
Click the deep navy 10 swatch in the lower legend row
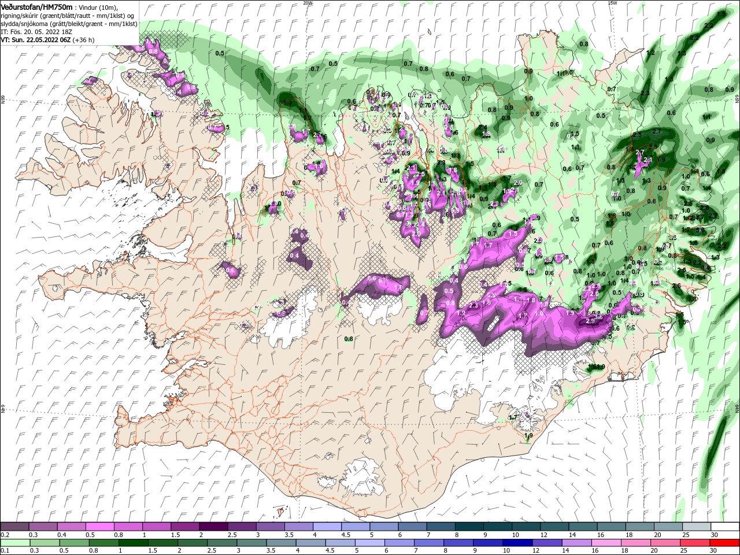(517, 543)
